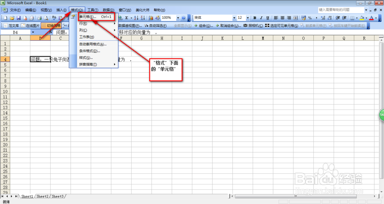This screenshot has height=204, width=384.
Task: Apply red font color
Action: pos(371,18)
